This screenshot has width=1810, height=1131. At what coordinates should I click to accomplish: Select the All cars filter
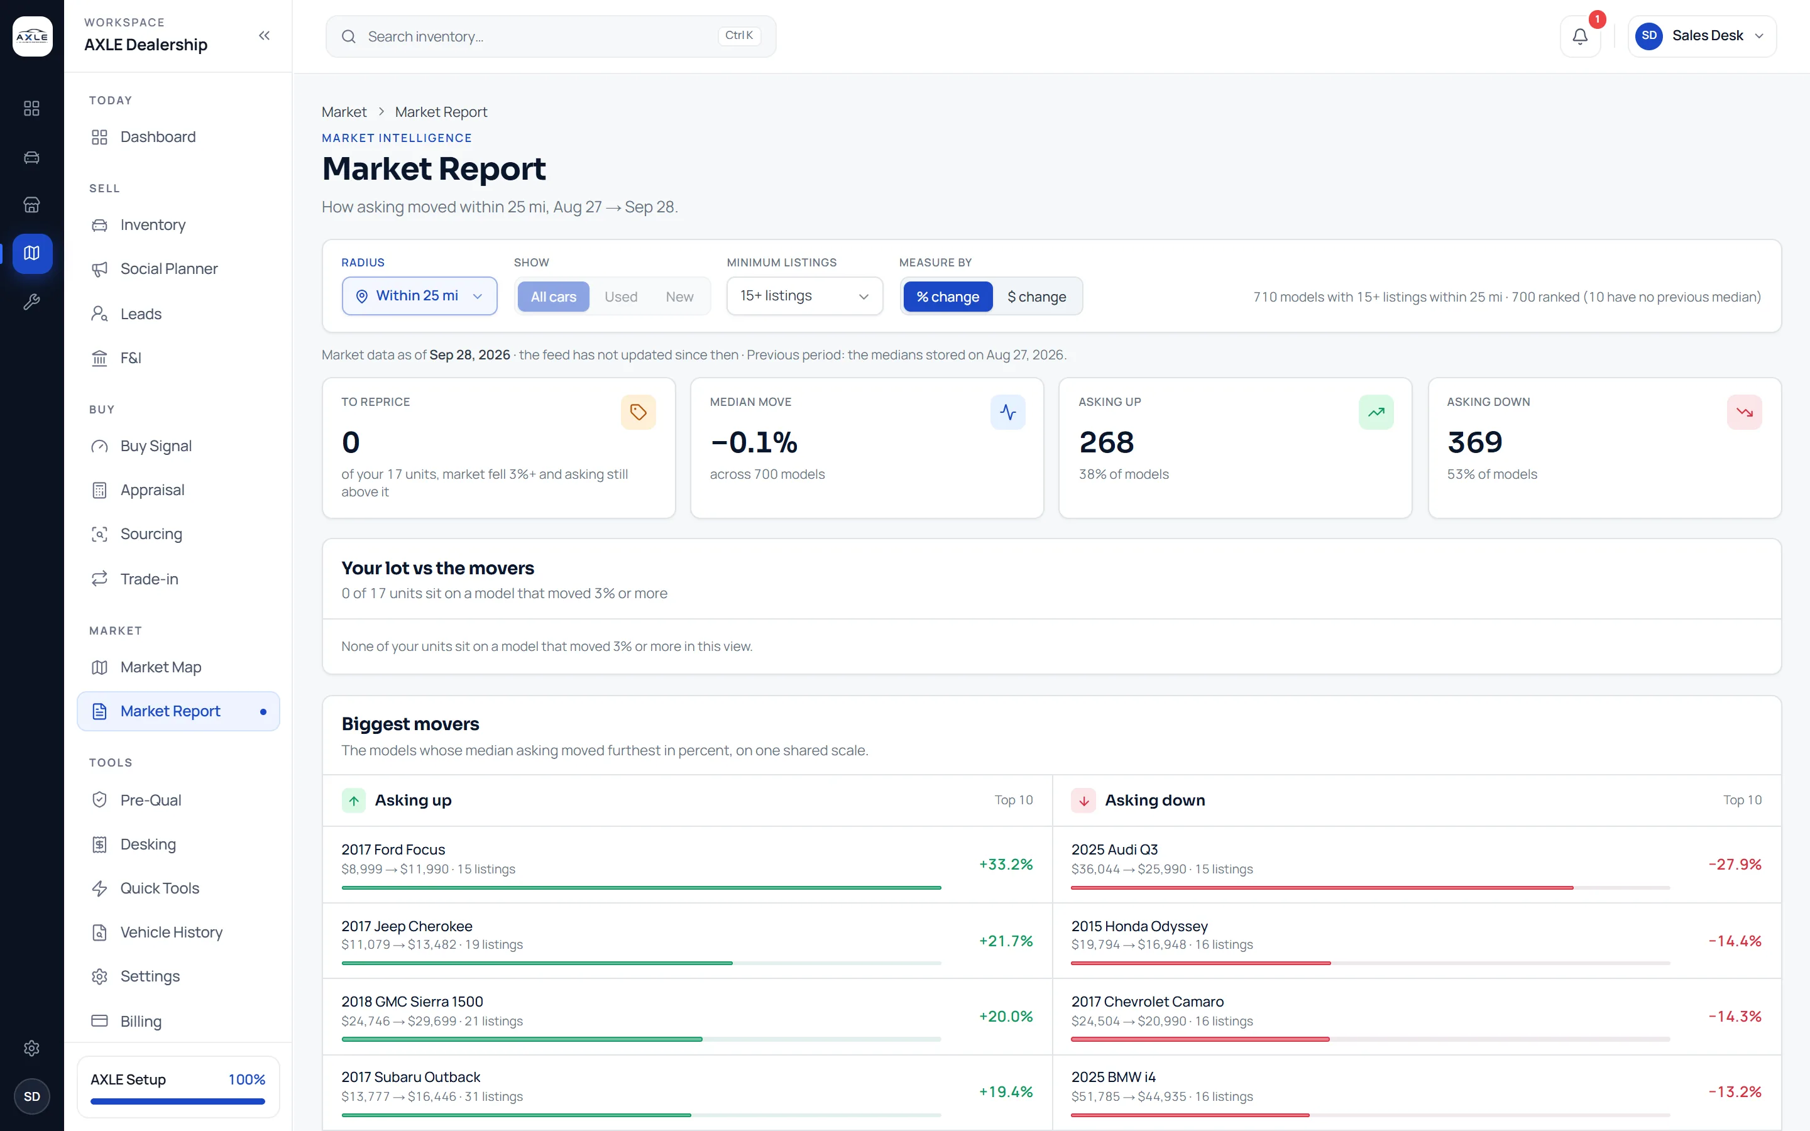pos(554,297)
